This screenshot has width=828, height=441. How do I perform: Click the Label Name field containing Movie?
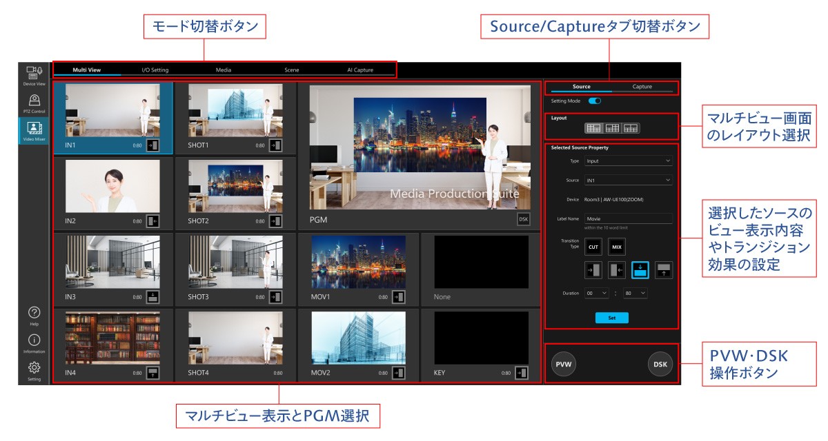[628, 218]
